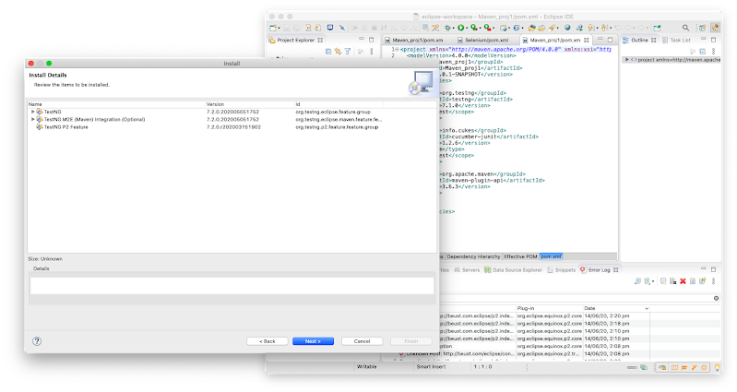Sort install items by Name column
The height and width of the screenshot is (392, 737).
click(x=116, y=104)
